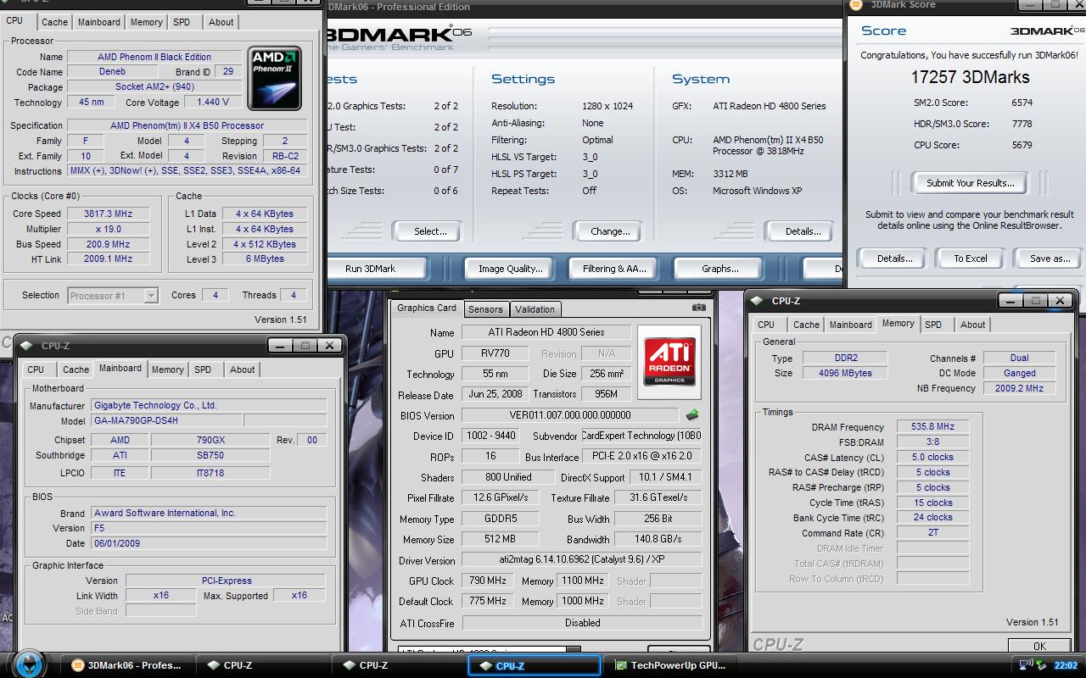Open SPD tab in the Memory CPU-Z window
The height and width of the screenshot is (678, 1086).
[933, 325]
